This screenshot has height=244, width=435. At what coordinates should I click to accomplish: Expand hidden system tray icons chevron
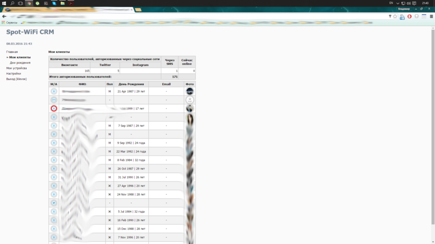398,3
